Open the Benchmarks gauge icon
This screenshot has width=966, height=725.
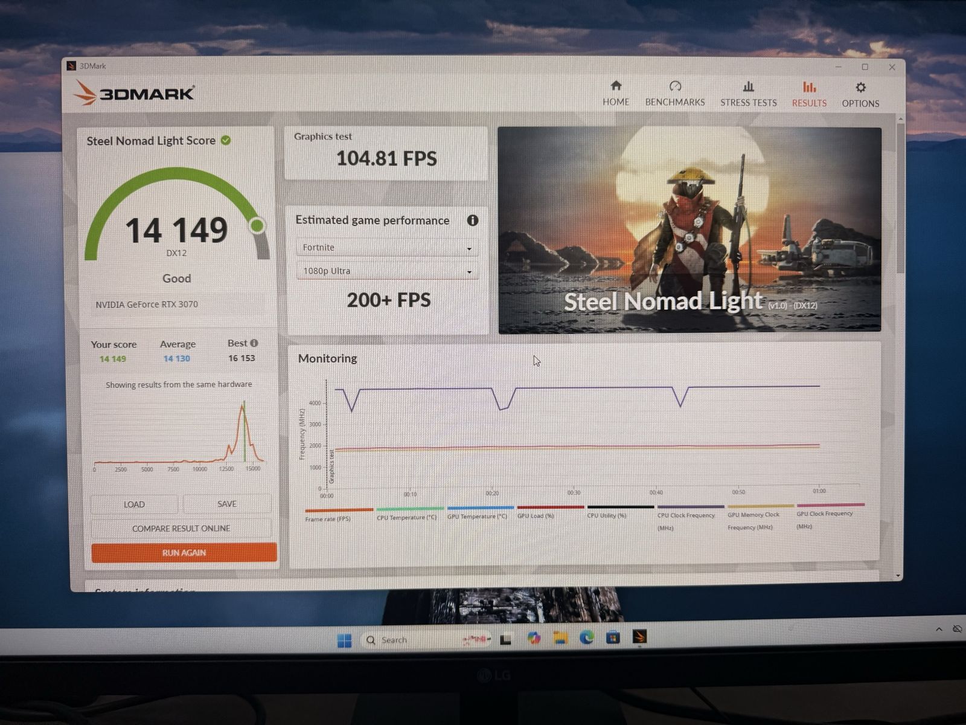click(x=674, y=86)
